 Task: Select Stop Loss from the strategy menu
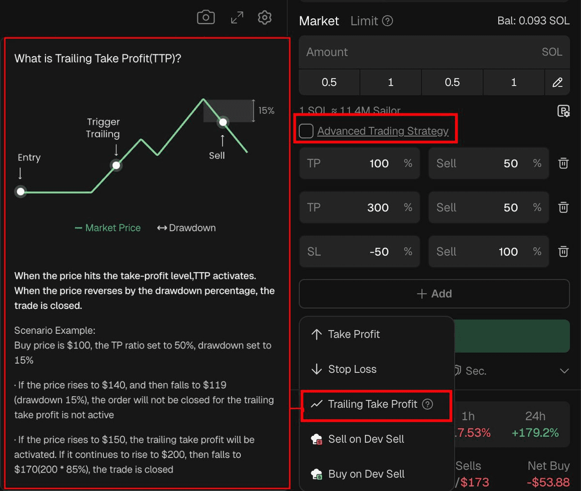[x=352, y=369]
